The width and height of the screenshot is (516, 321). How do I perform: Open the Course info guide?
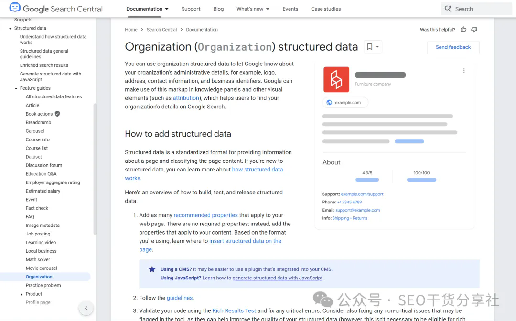(38, 139)
